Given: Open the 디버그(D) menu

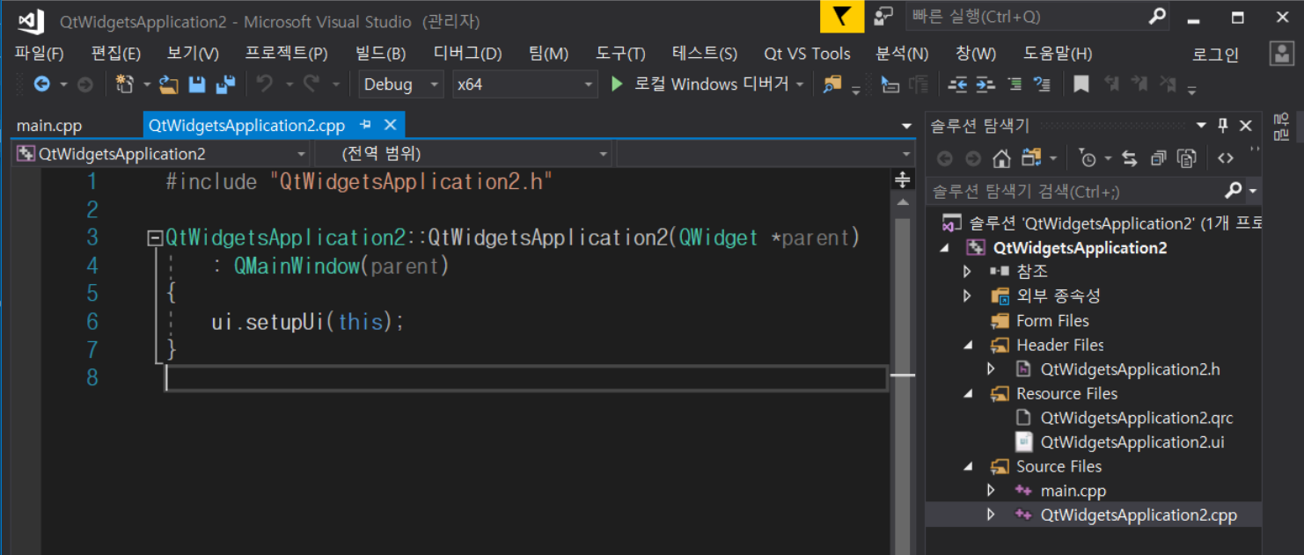Looking at the screenshot, I should (x=467, y=54).
